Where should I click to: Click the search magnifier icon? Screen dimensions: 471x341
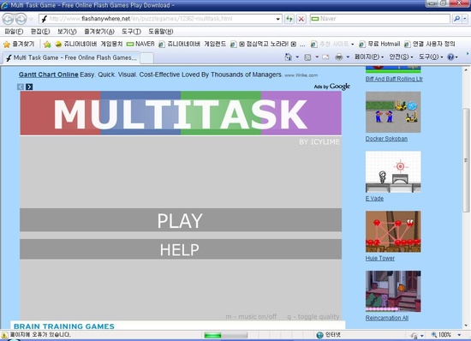456,19
